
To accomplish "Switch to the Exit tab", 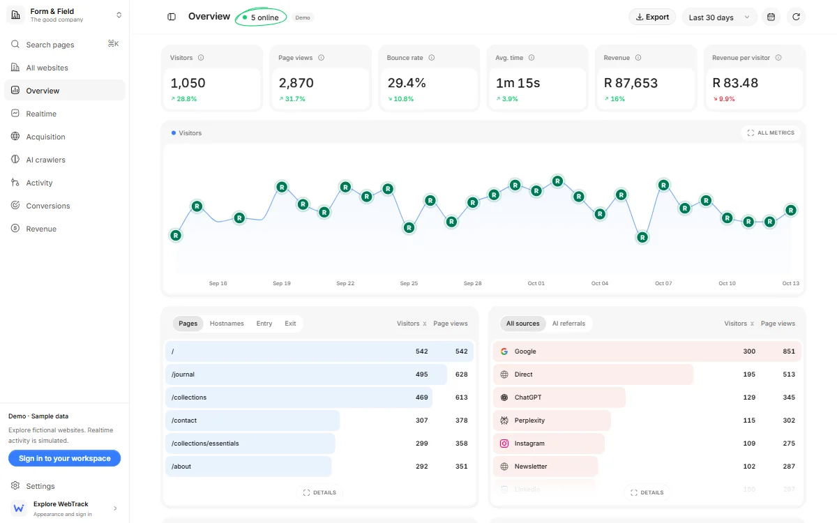I will coord(290,324).
